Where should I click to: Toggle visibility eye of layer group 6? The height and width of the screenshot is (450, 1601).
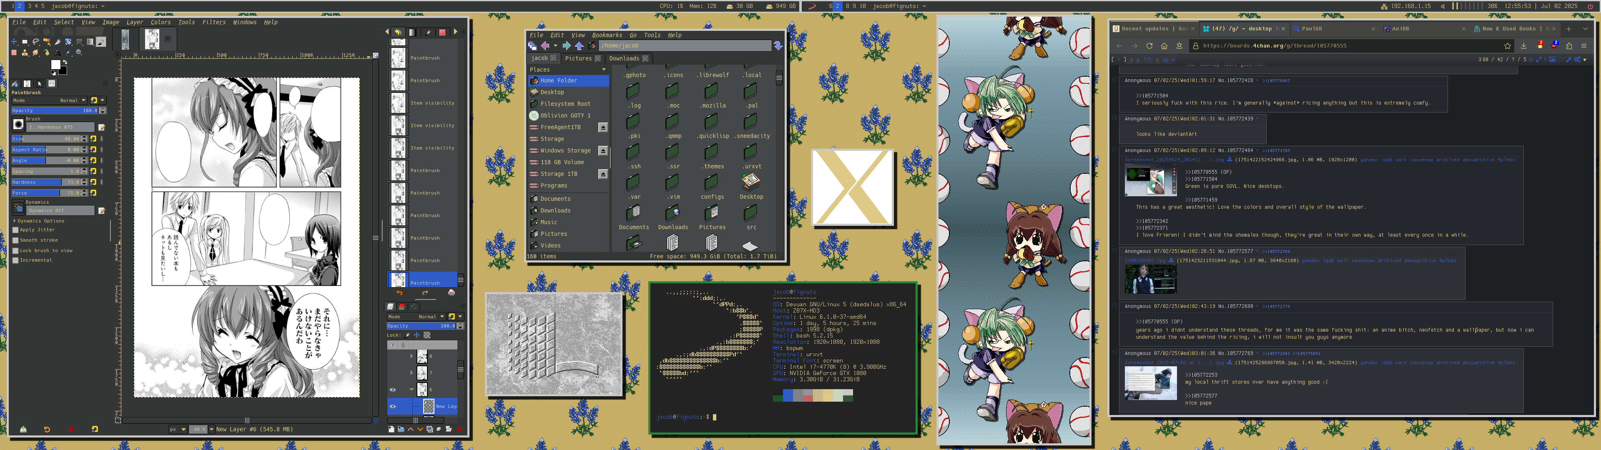[393, 390]
